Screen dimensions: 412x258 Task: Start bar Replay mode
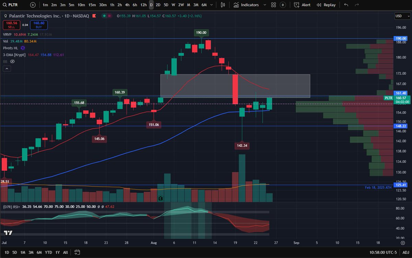(x=326, y=5)
